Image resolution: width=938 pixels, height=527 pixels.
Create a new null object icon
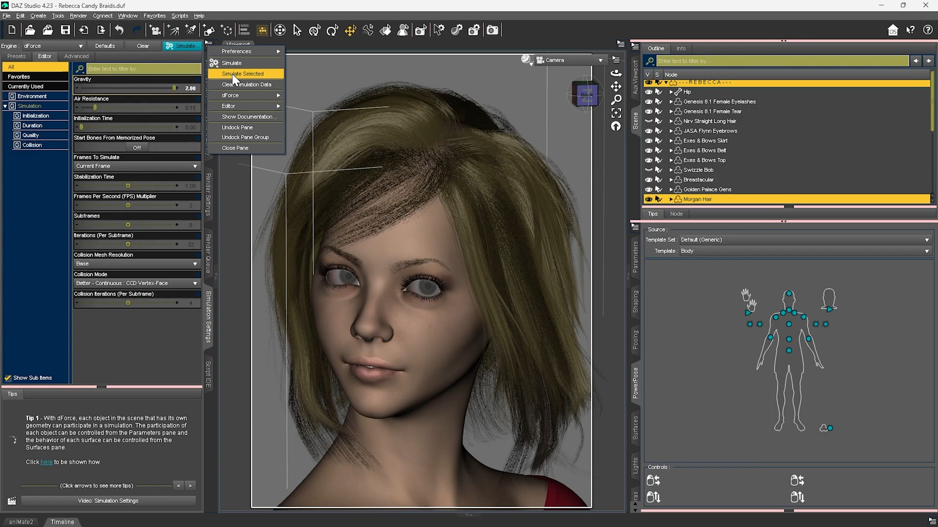point(226,30)
